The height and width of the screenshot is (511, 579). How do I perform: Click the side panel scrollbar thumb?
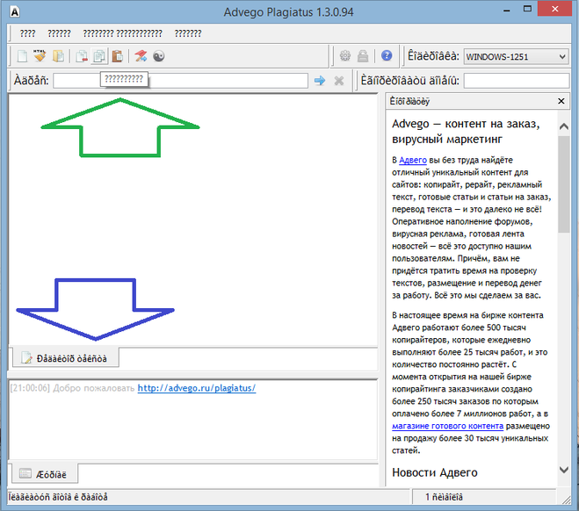point(563,184)
